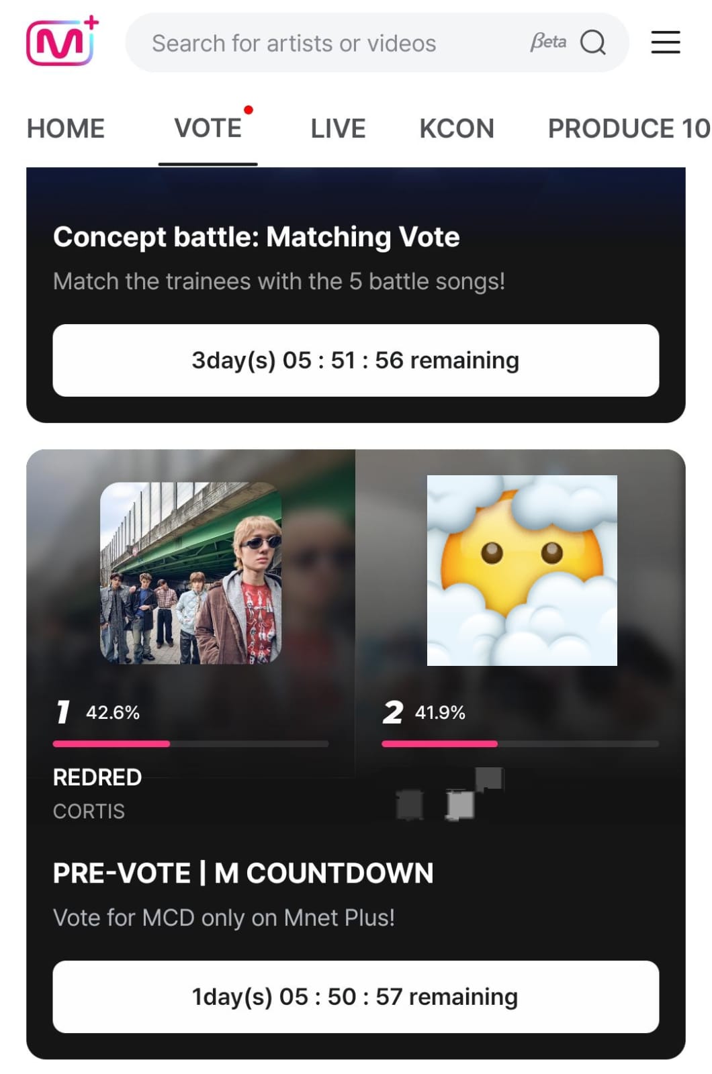Click the rank 1 number badge
This screenshot has height=1074, width=712.
[63, 712]
